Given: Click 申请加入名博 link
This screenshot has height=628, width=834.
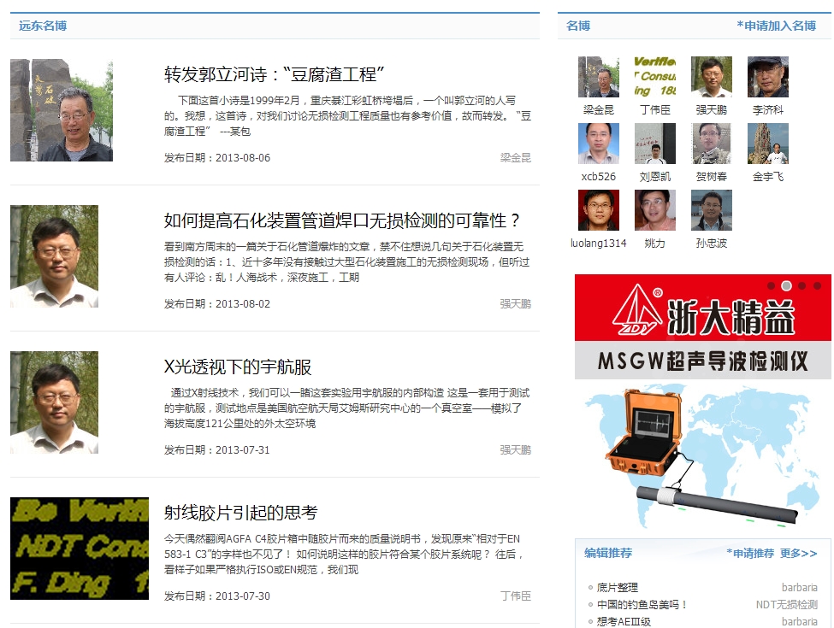Looking at the screenshot, I should click(776, 26).
